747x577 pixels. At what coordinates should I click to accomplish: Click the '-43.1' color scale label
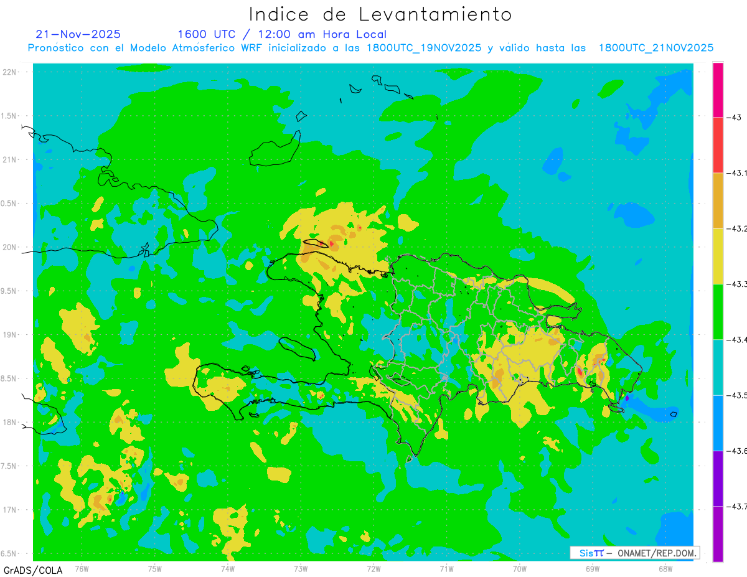pyautogui.click(x=736, y=173)
